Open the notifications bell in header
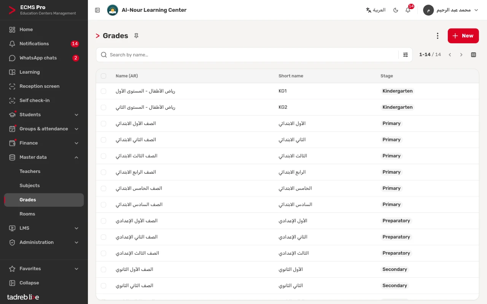The width and height of the screenshot is (487, 304). tap(408, 10)
